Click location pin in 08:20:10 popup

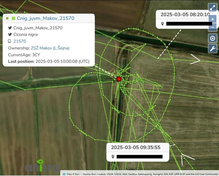tap(162, 24)
